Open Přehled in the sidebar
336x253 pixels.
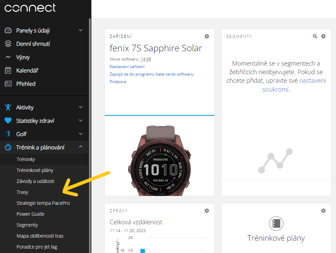tap(26, 84)
